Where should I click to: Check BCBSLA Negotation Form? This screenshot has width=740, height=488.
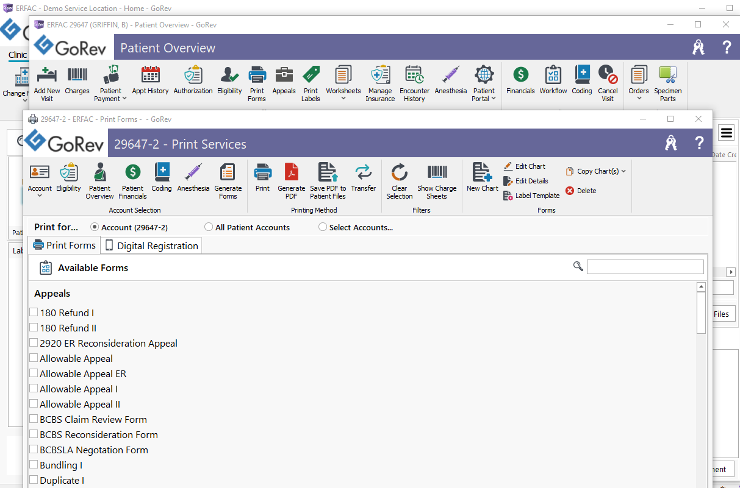point(34,449)
